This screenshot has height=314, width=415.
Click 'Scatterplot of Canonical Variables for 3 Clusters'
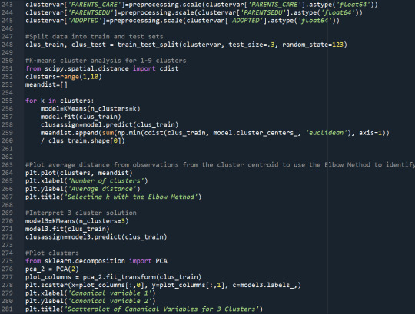(x=161, y=309)
